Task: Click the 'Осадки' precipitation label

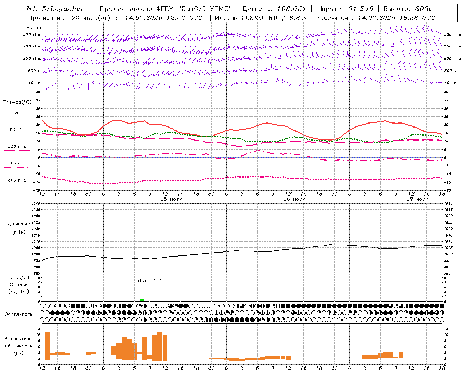Action: pos(19,285)
